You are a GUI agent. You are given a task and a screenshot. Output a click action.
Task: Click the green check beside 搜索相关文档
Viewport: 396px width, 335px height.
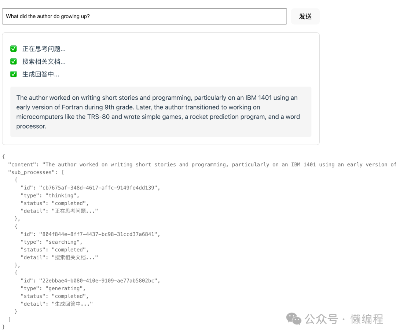(x=14, y=62)
